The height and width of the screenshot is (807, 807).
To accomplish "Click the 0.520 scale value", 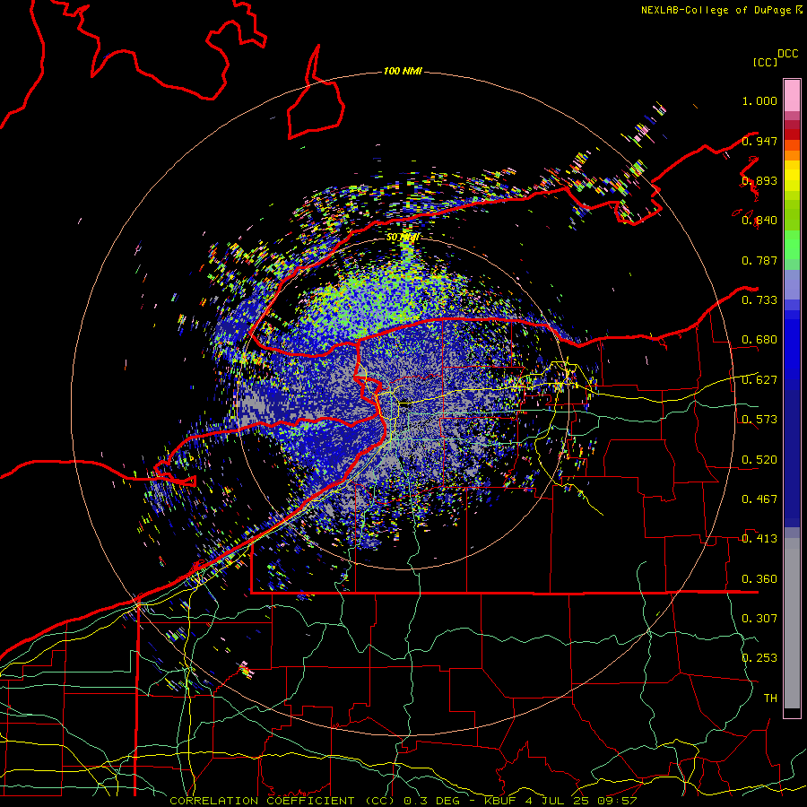I will tap(759, 460).
